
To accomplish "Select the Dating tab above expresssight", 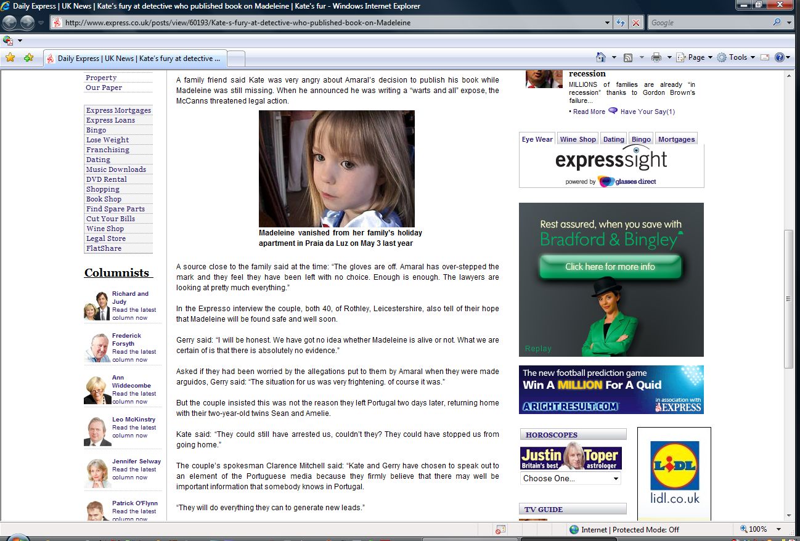I will (x=613, y=139).
